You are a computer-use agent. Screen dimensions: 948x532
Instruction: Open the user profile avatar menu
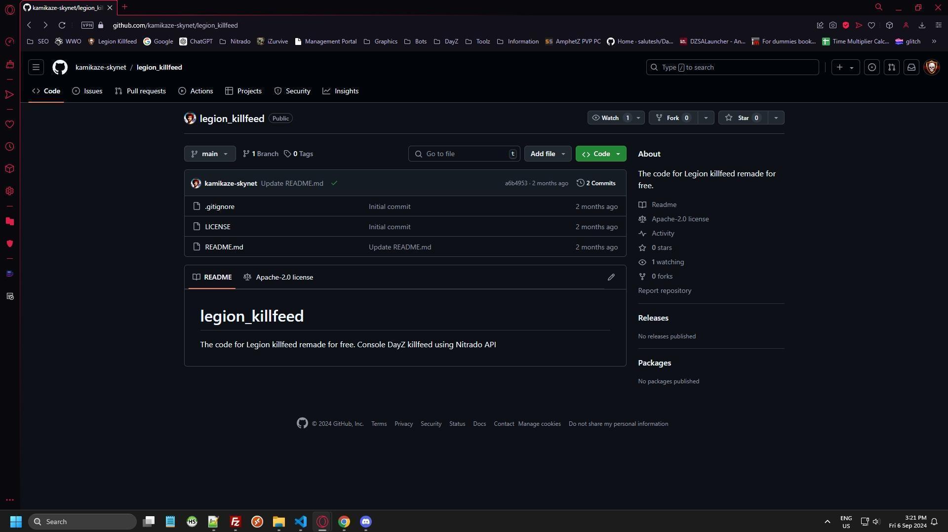point(932,67)
